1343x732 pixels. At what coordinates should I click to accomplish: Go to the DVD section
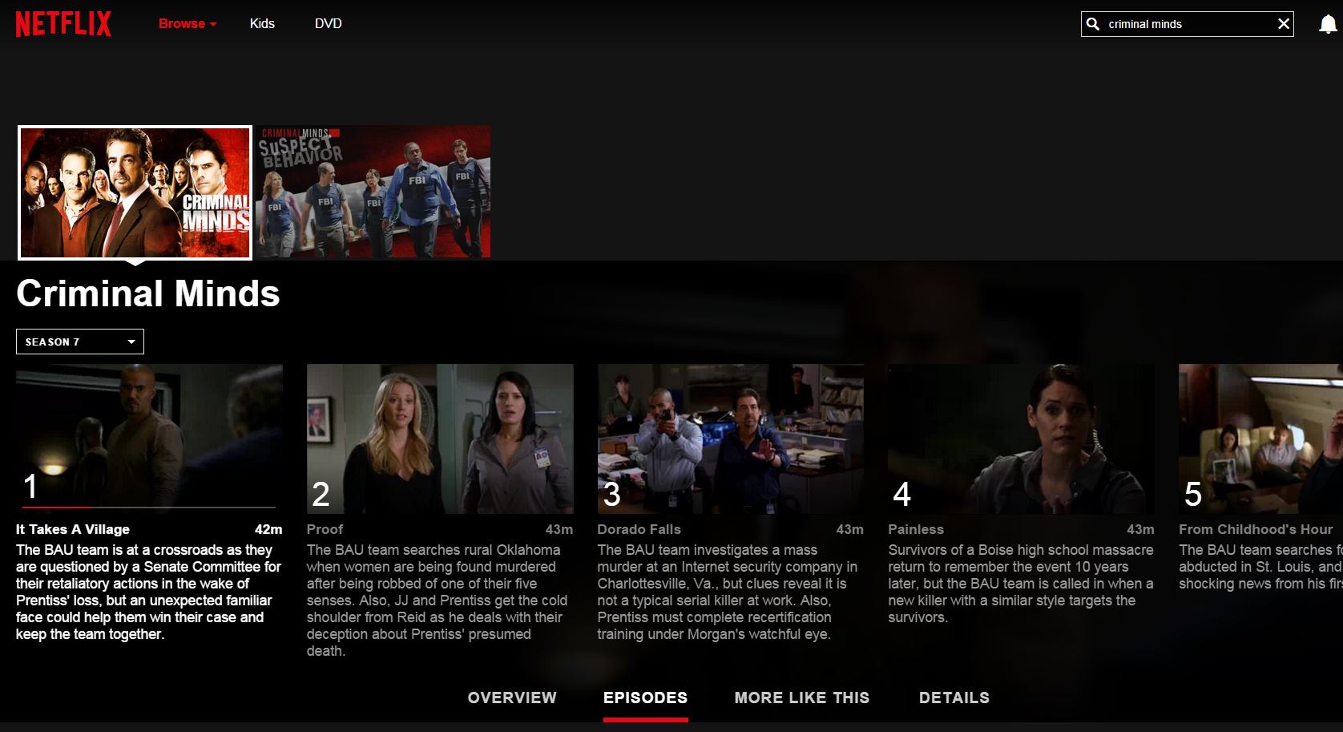click(329, 24)
